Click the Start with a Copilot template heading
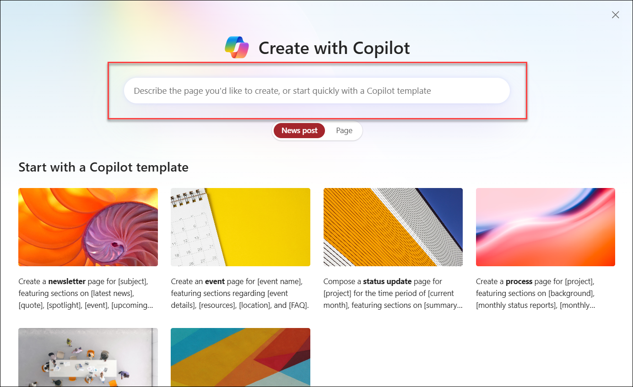This screenshot has height=387, width=633. (x=103, y=167)
